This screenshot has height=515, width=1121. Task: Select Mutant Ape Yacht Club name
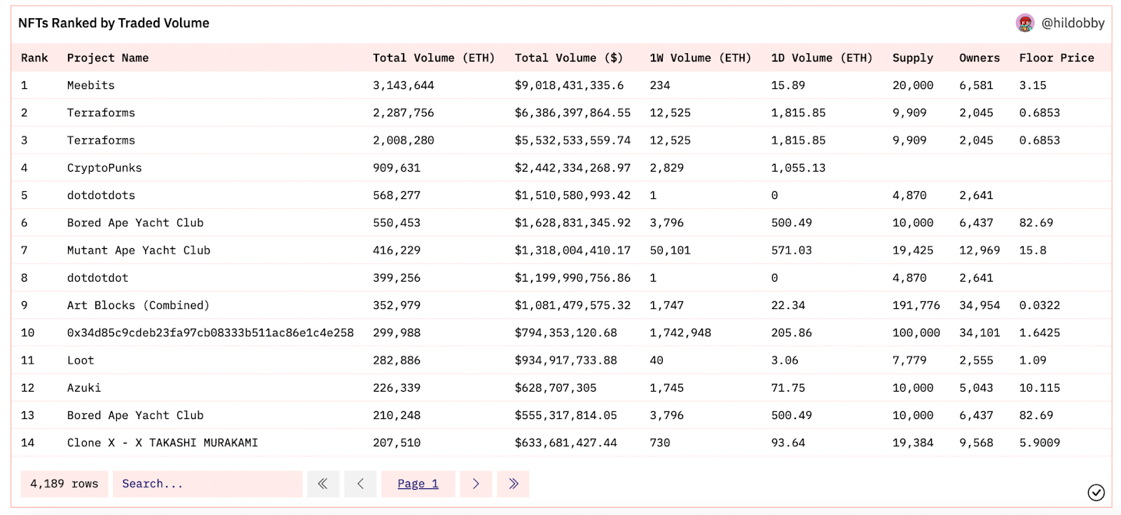pyautogui.click(x=139, y=250)
